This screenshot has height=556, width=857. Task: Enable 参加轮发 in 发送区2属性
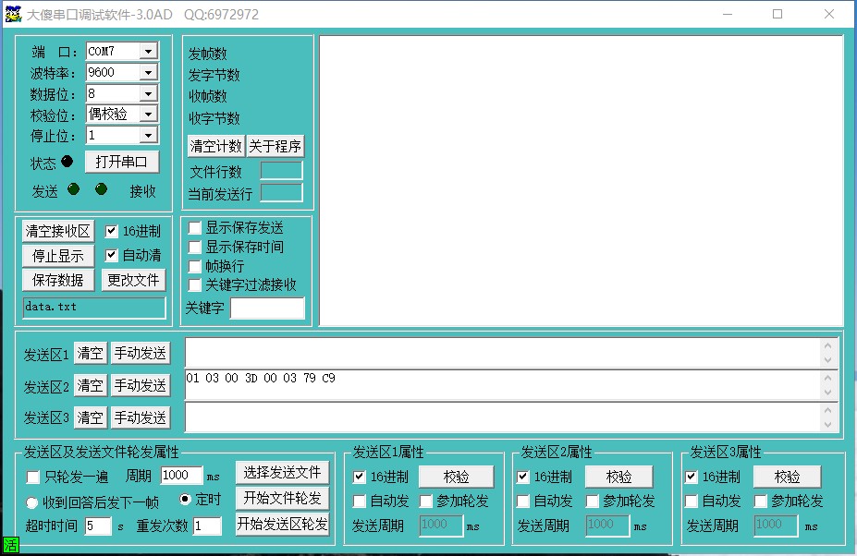[592, 501]
